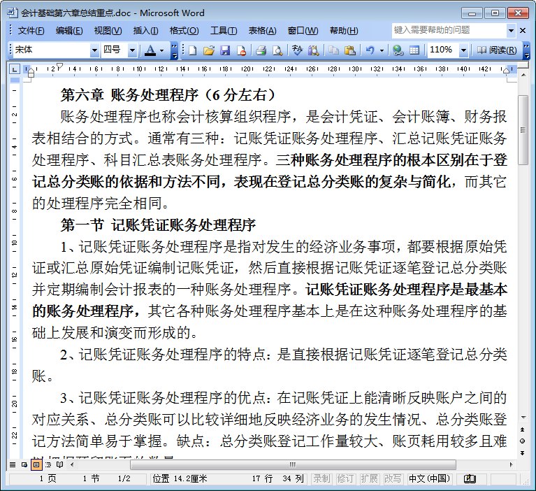Open Print Preview with the magnifier page icon
Viewport: 536px width, 491px height.
tap(277, 50)
